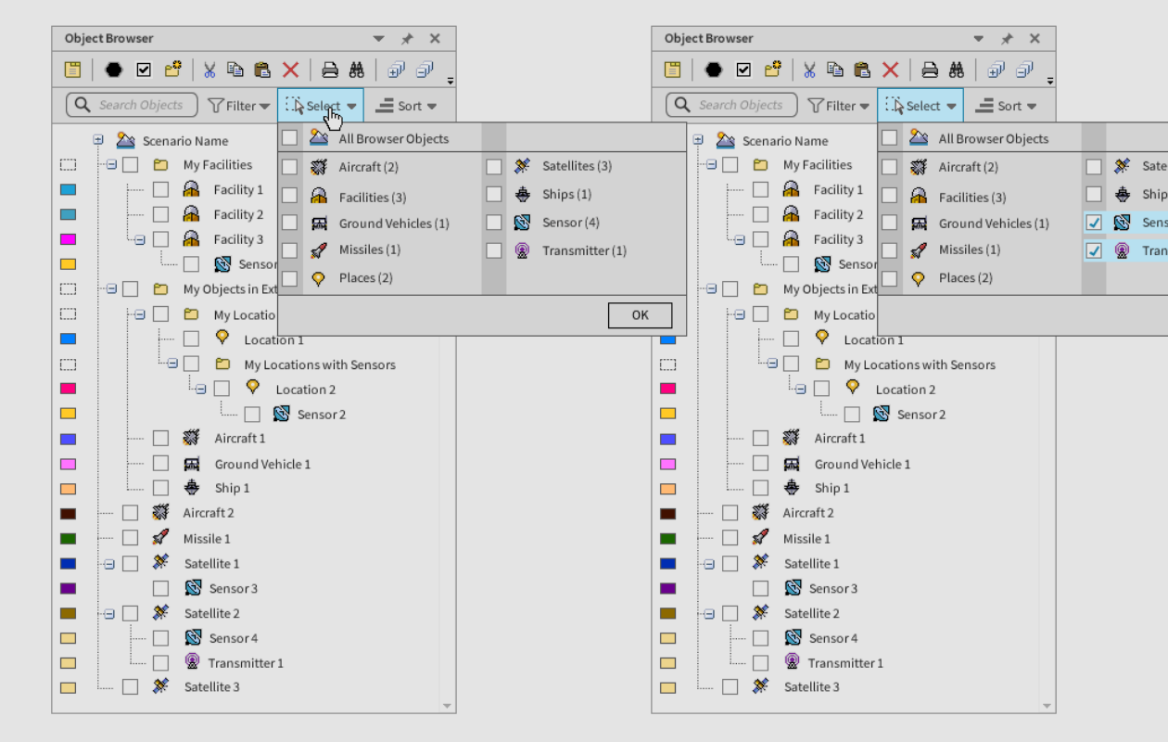Open toolbar overflow arrow in left Object Browser

pyautogui.click(x=451, y=82)
